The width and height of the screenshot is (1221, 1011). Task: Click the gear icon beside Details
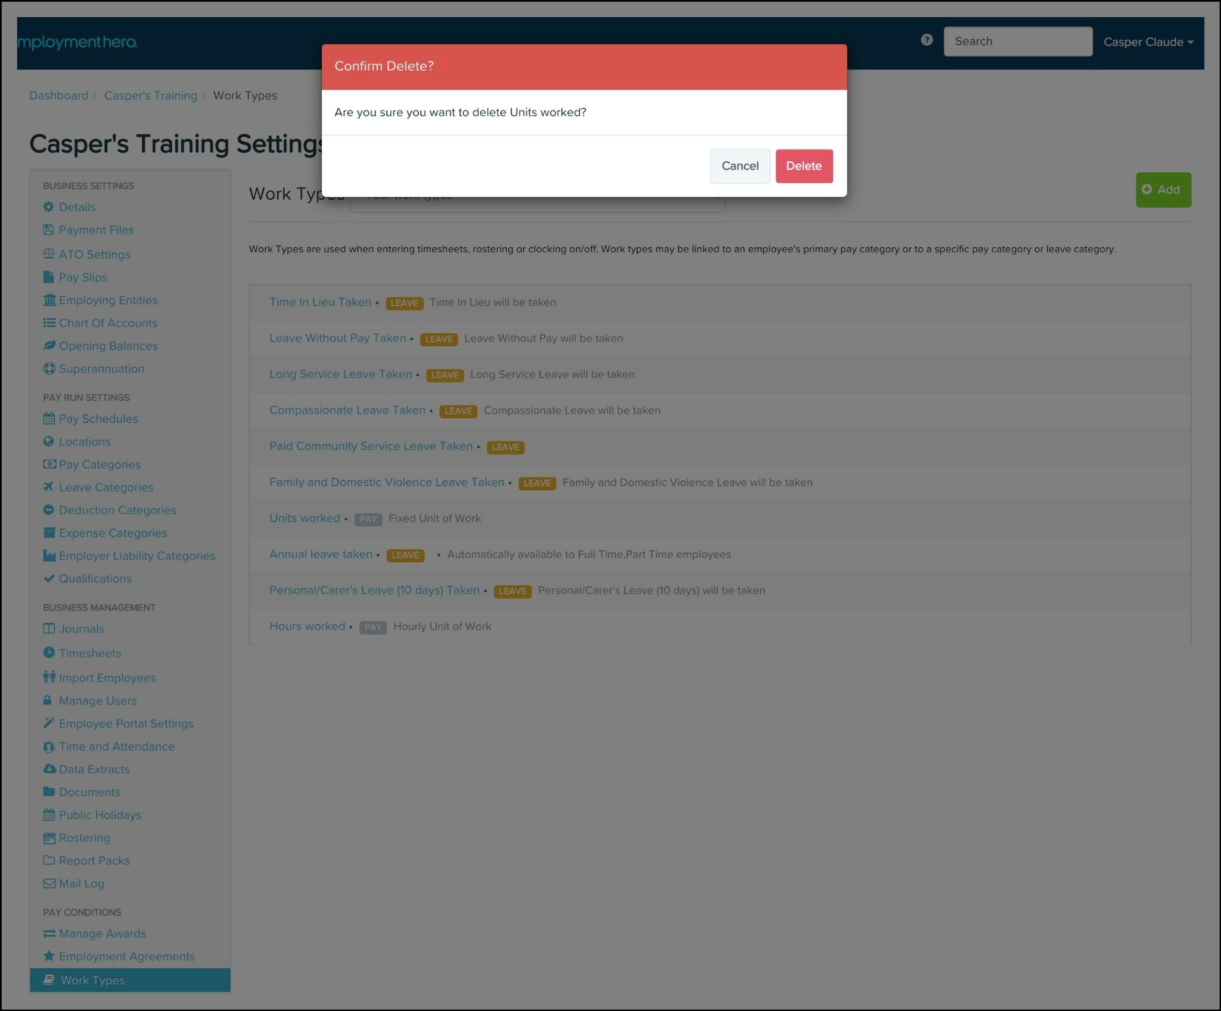49,207
